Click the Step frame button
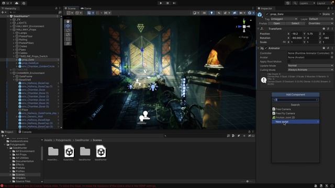 (174, 3)
